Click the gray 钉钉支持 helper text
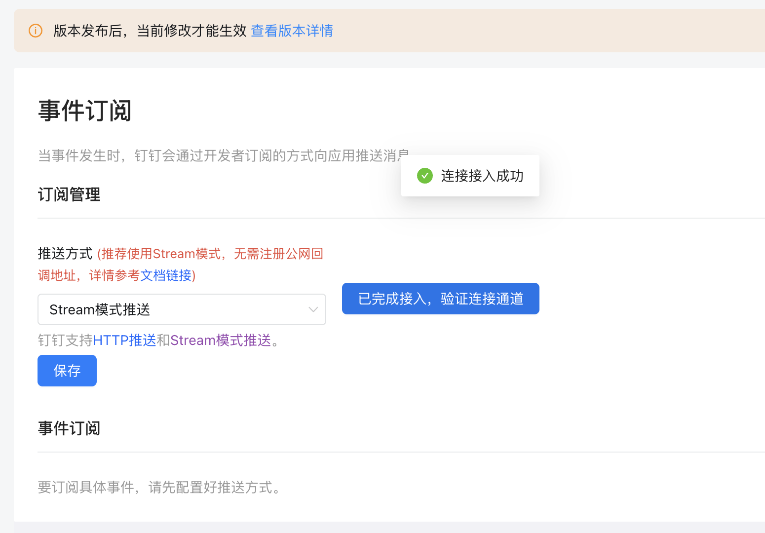 coord(65,340)
